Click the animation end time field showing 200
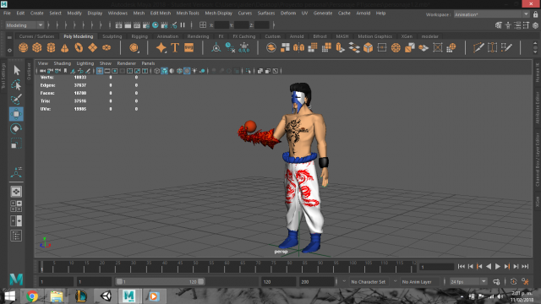Viewport: 541px width, 304px height. point(317,281)
